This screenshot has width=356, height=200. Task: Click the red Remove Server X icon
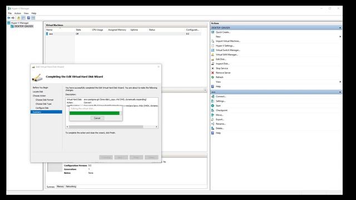212,73
